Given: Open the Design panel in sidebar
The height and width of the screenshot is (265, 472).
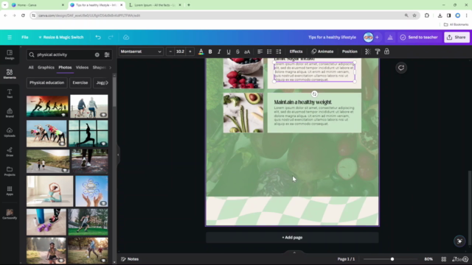Looking at the screenshot, I should [10, 54].
